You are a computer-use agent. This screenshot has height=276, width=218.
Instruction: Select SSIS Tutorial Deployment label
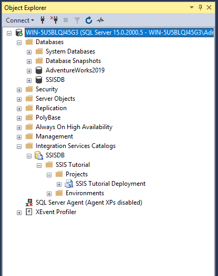coord(110,184)
